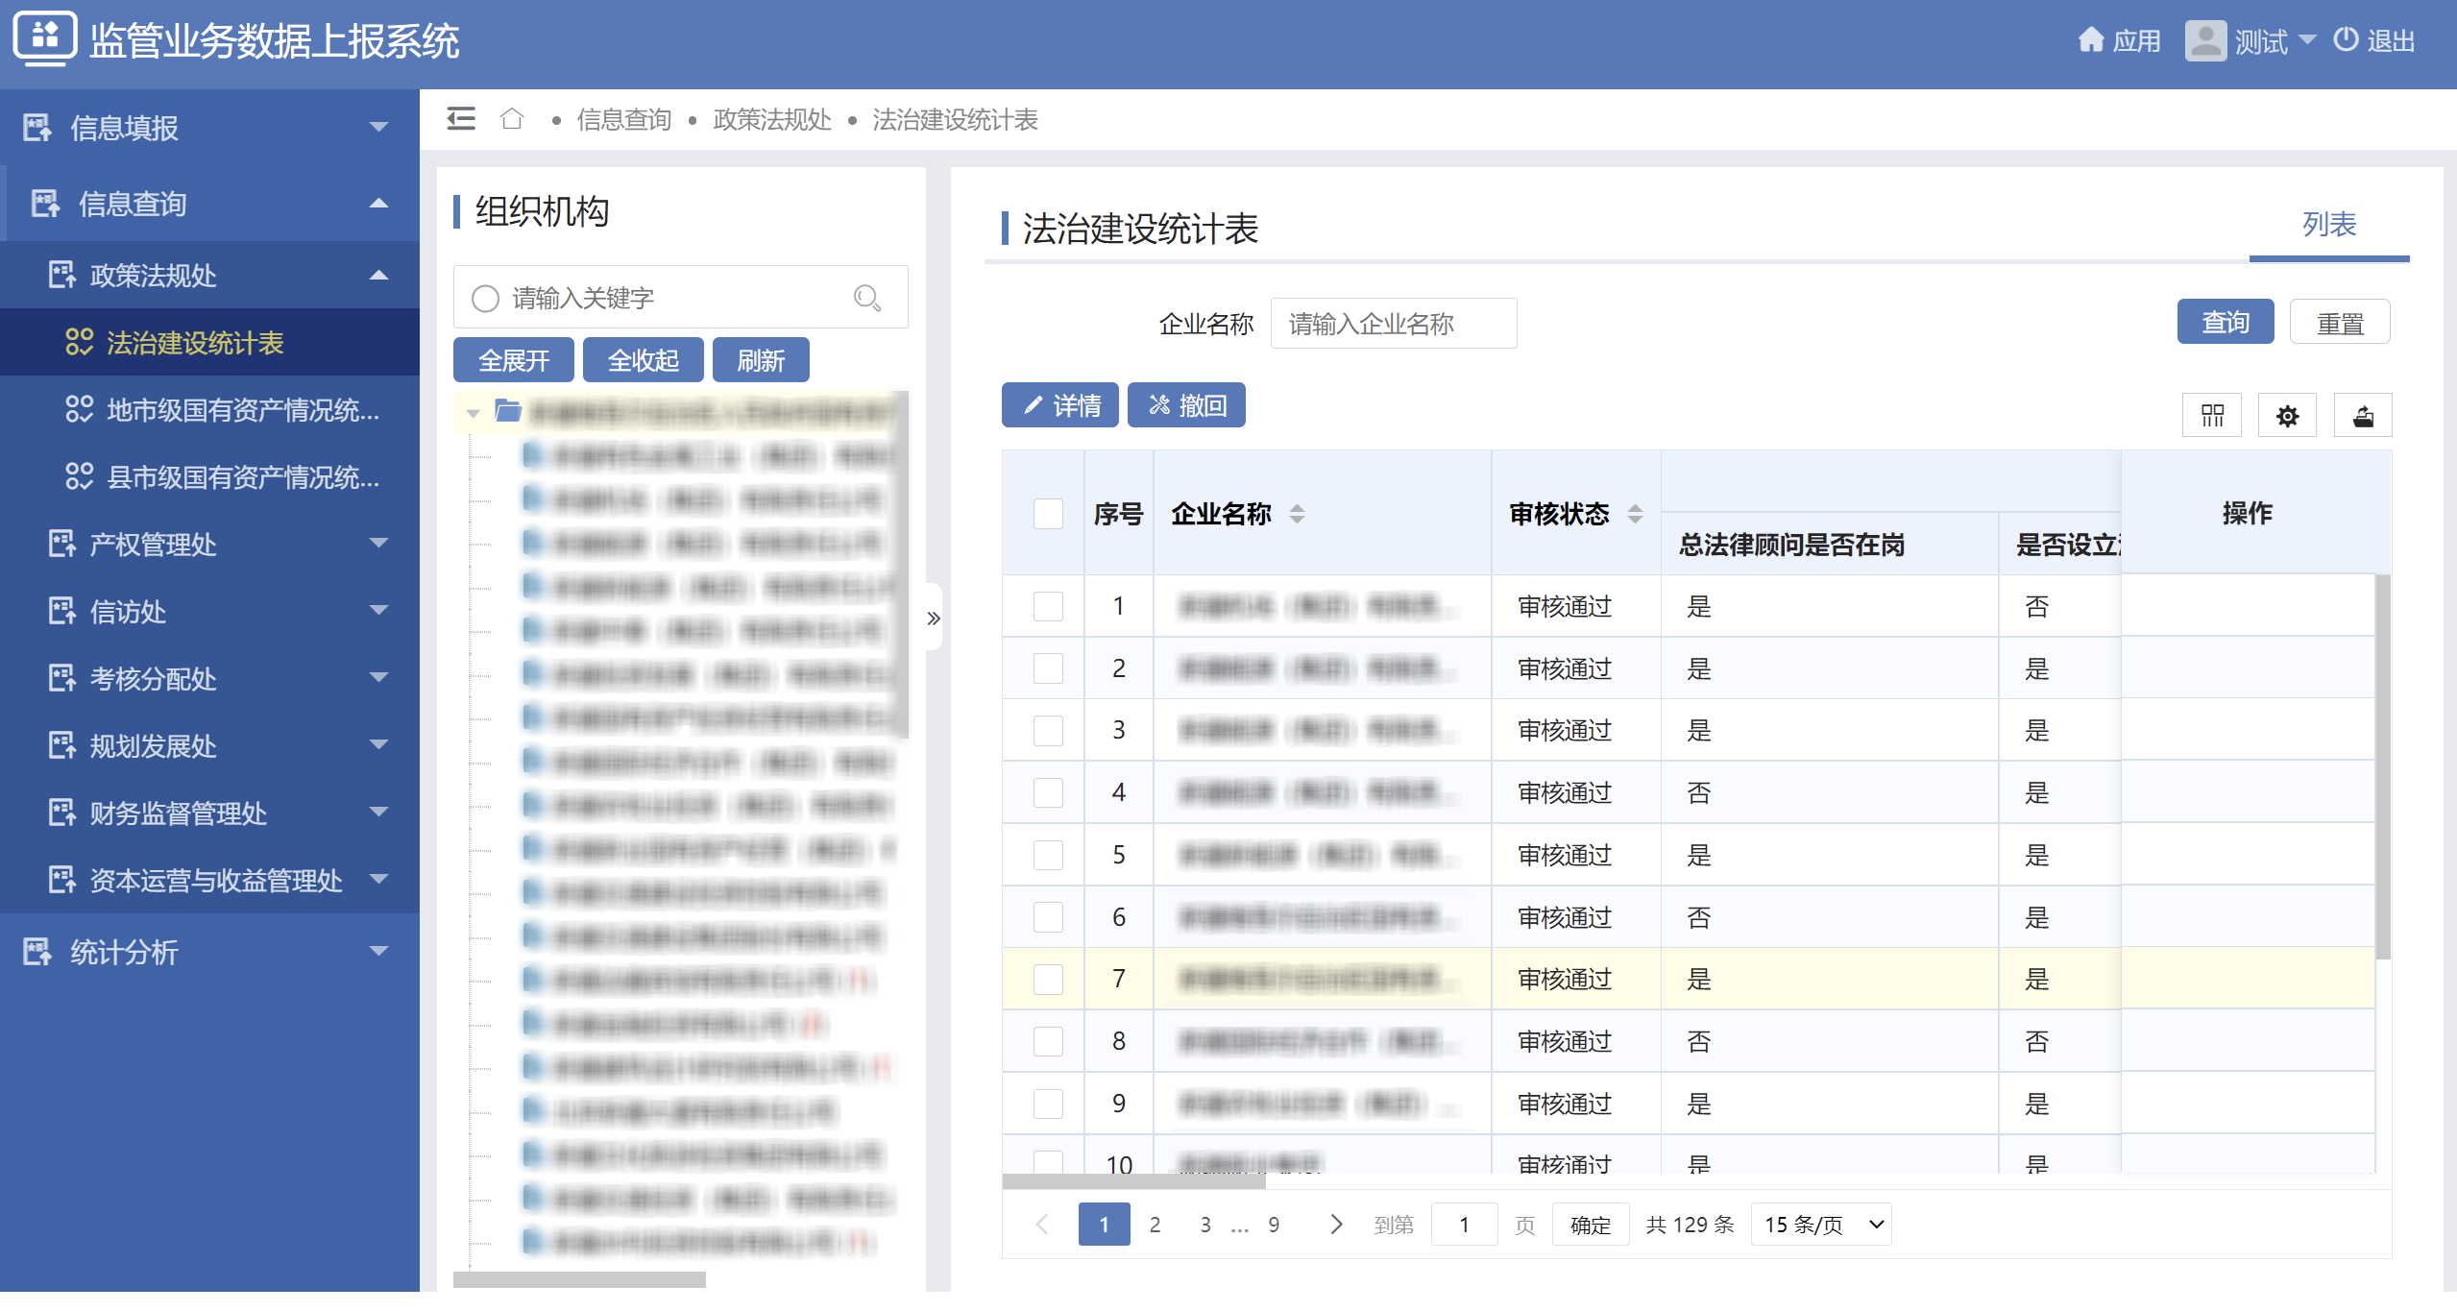Click the 信访处 menu icon
The image size is (2457, 1311).
pos(62,611)
